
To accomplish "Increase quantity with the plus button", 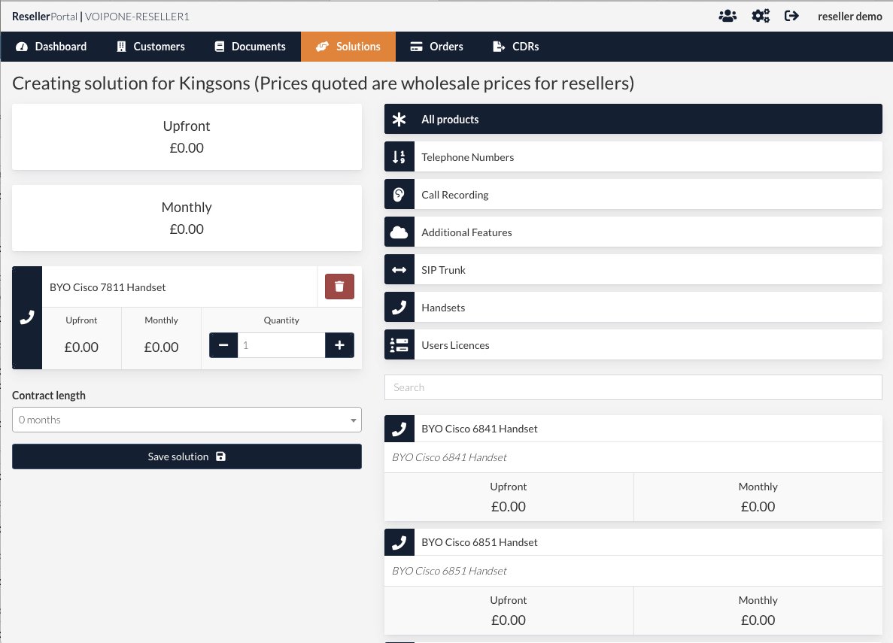I will click(339, 345).
